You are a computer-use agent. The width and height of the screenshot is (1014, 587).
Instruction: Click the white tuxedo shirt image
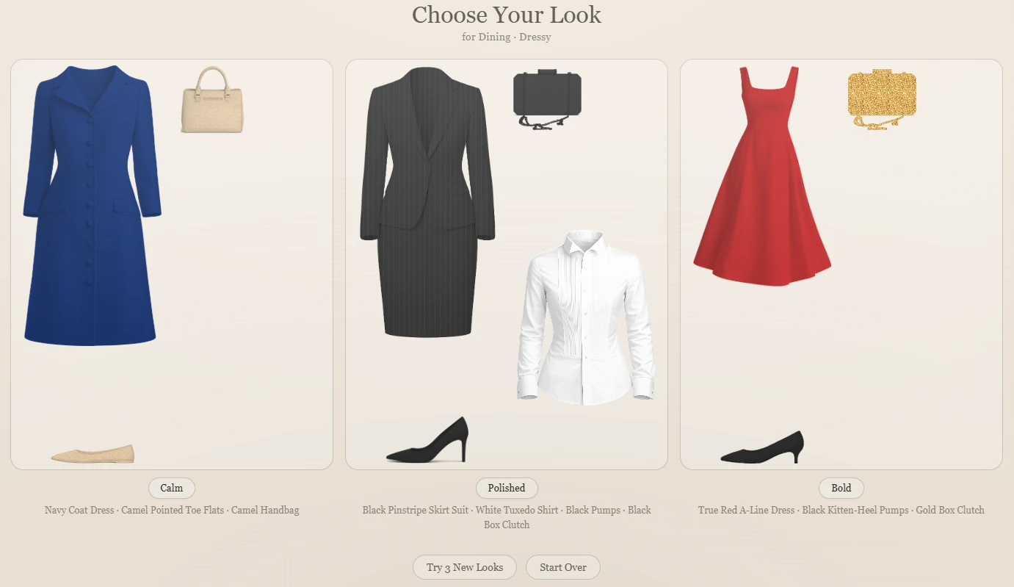coord(586,318)
